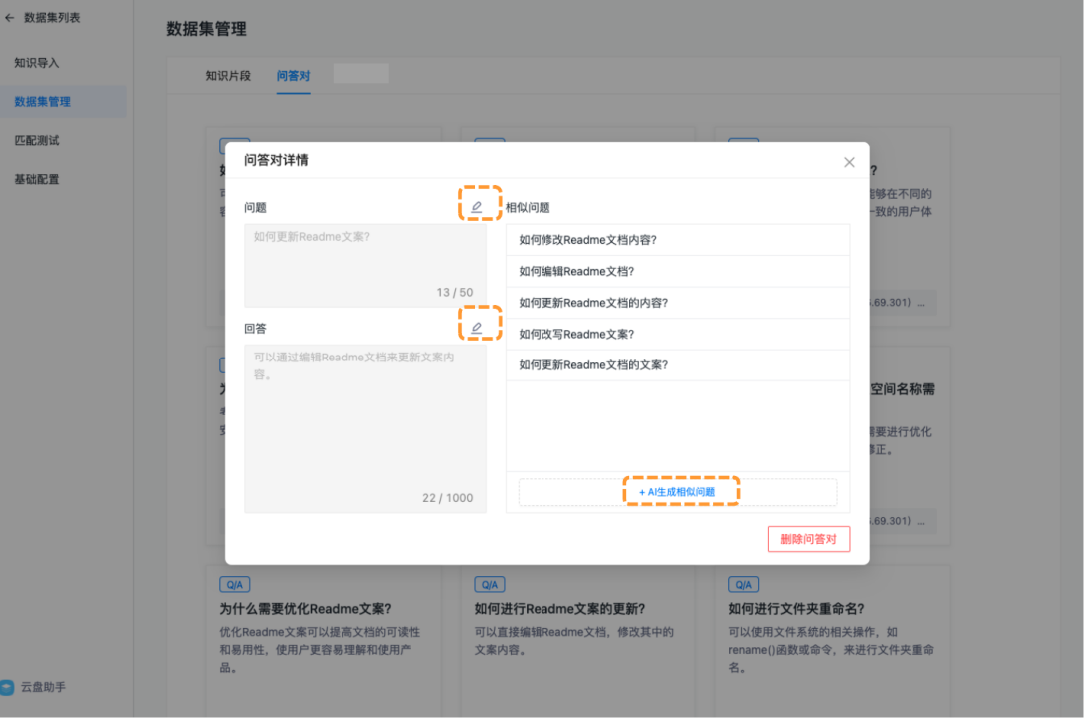Click the + AI生成相似问题 button
The width and height of the screenshot is (1085, 719).
tap(677, 492)
